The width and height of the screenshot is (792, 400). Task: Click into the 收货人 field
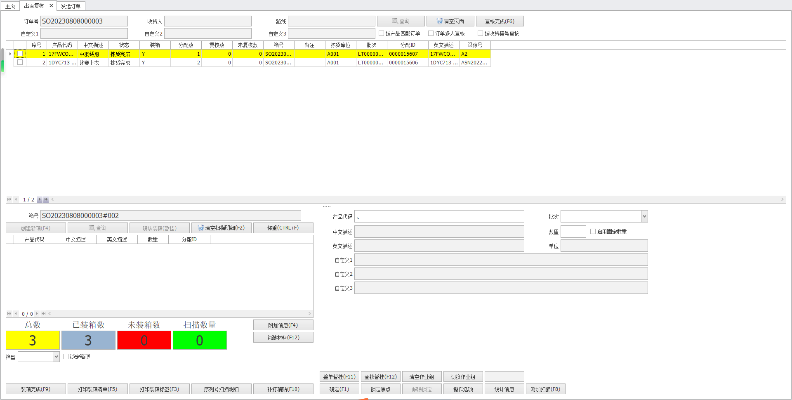click(x=208, y=21)
